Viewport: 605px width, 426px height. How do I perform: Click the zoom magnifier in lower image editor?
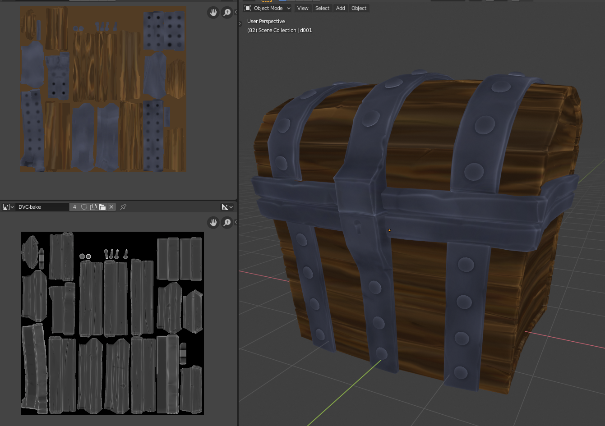pyautogui.click(x=227, y=222)
